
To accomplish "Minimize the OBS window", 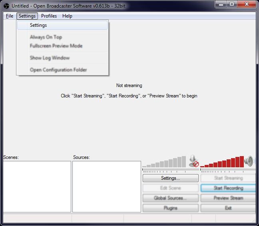I will pos(221,4).
